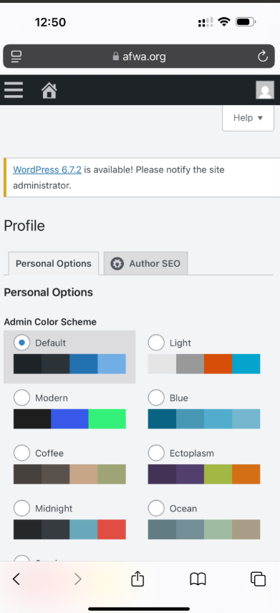
Task: Switch to the Author SEO tab
Action: (x=145, y=263)
